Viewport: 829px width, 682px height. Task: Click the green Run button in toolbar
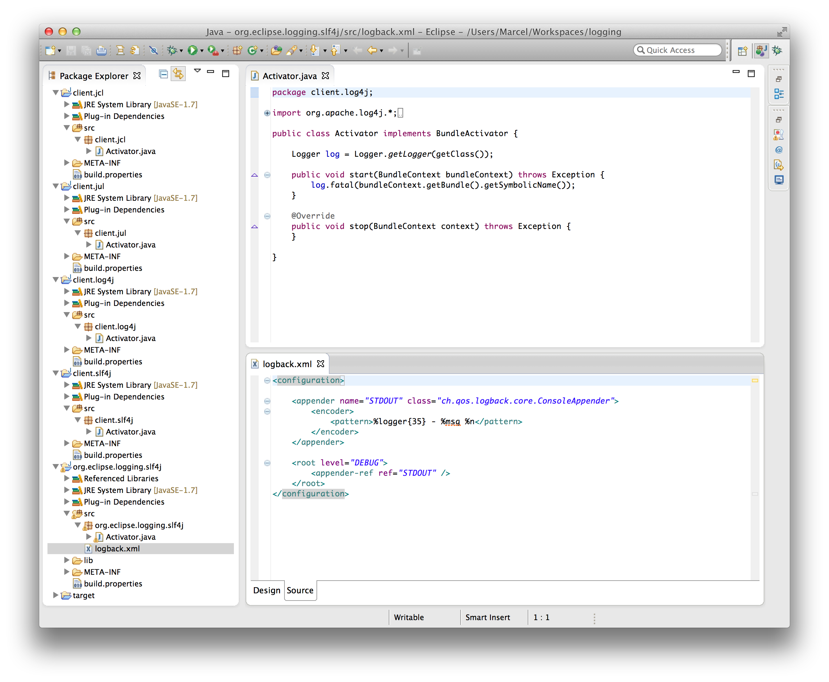click(x=192, y=50)
